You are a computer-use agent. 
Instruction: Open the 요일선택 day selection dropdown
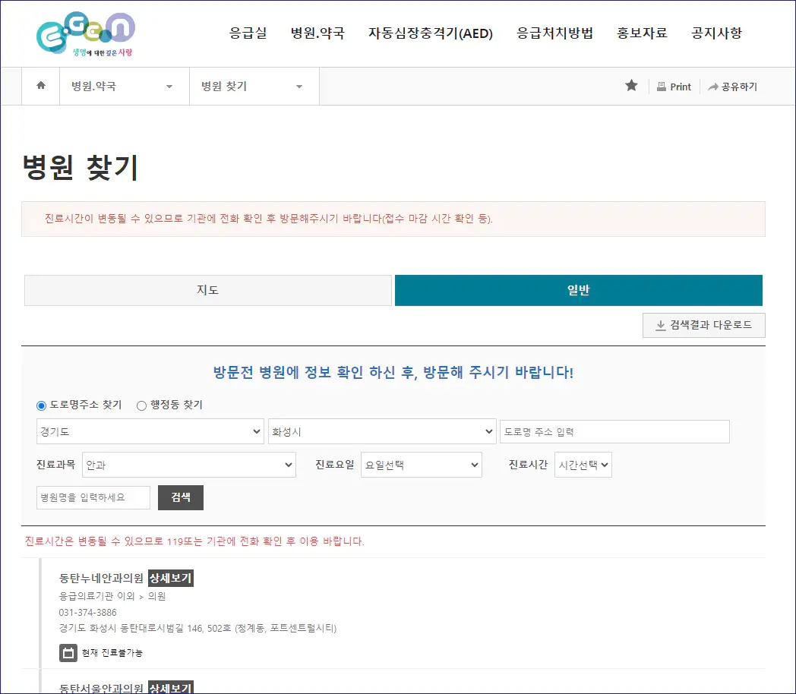point(421,465)
